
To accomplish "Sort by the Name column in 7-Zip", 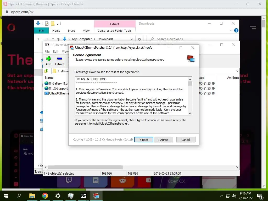I will (49, 77).
